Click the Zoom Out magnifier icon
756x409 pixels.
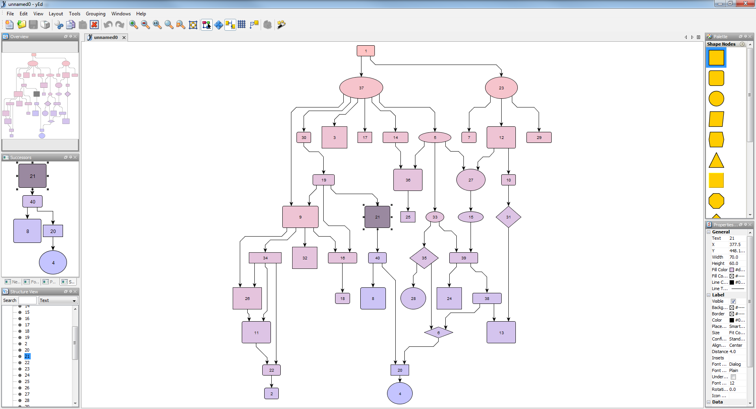point(145,24)
